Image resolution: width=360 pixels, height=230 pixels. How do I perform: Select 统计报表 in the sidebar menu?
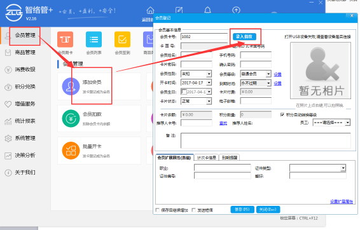click(x=25, y=121)
